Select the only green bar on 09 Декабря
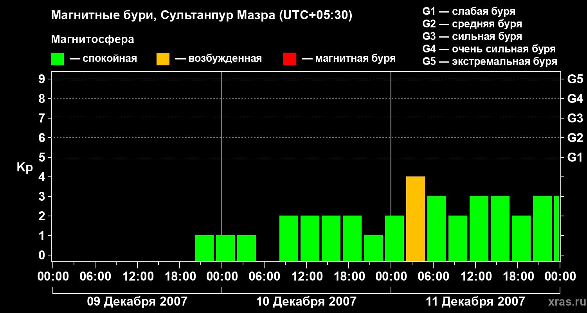The height and width of the screenshot is (313, 587). click(204, 248)
